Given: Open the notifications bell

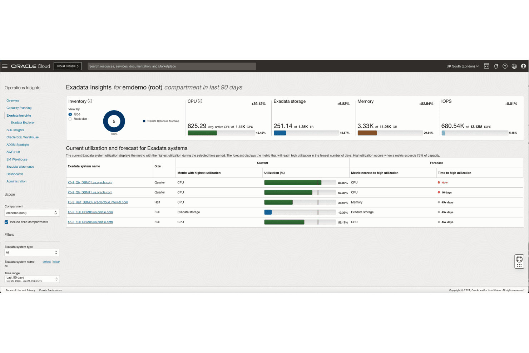Looking at the screenshot, I should click(496, 66).
